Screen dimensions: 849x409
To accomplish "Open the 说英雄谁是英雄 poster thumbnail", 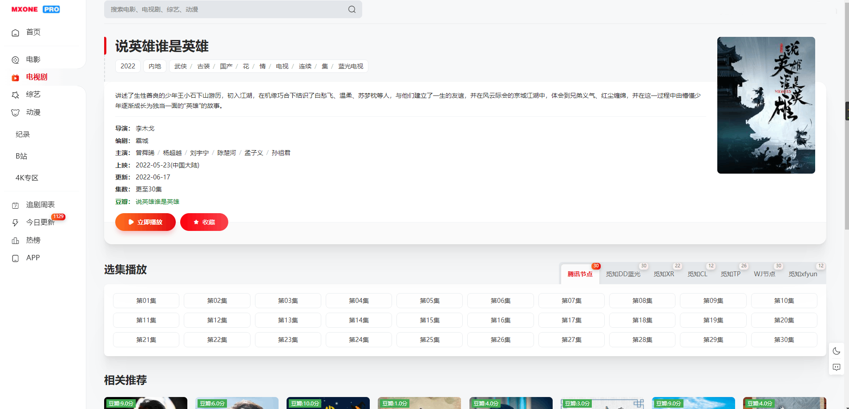I will [x=766, y=105].
